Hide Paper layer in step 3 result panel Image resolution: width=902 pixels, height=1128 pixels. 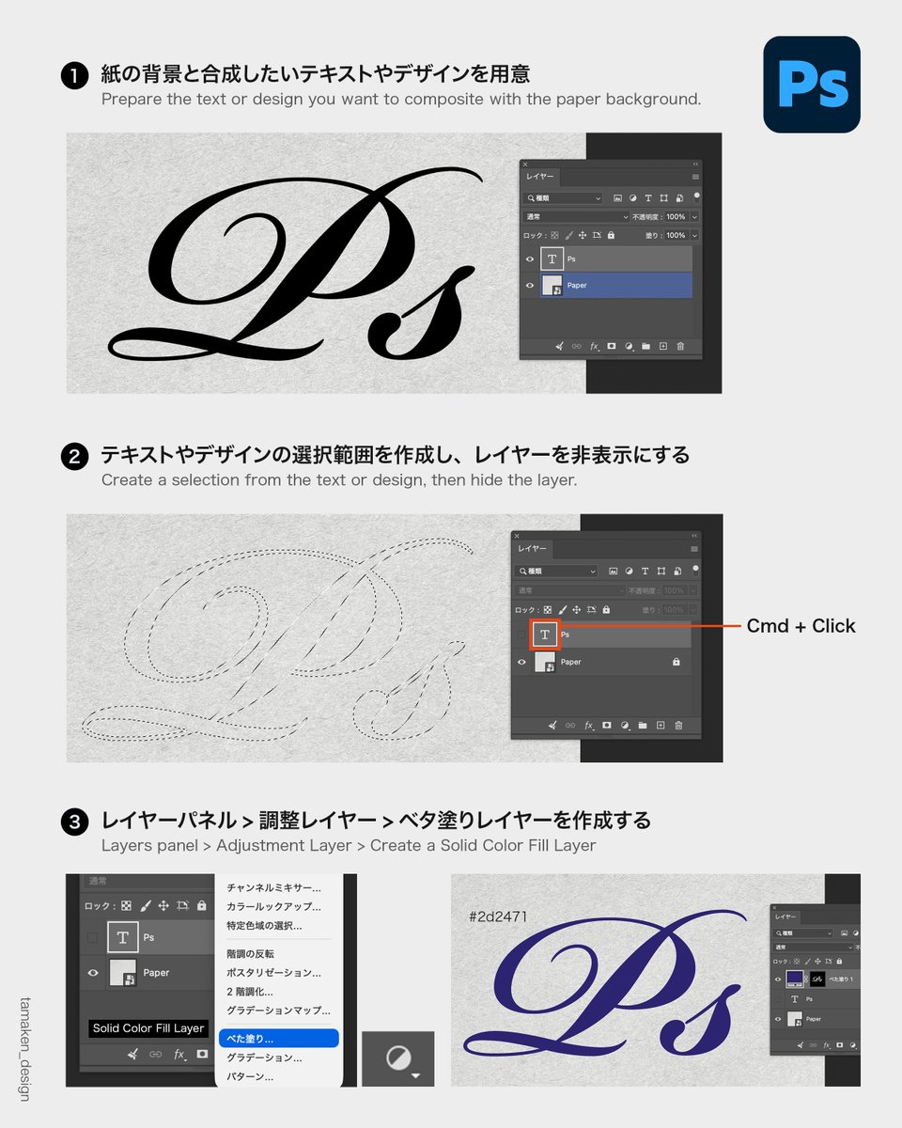pyautogui.click(x=778, y=1019)
